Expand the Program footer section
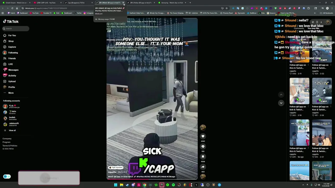The image size is (335, 188). tap(7, 142)
